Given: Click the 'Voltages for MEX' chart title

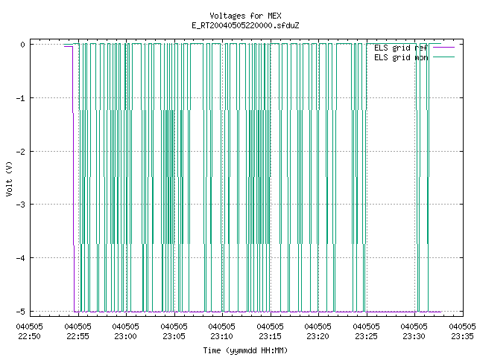Looking at the screenshot, I should pos(245,16).
